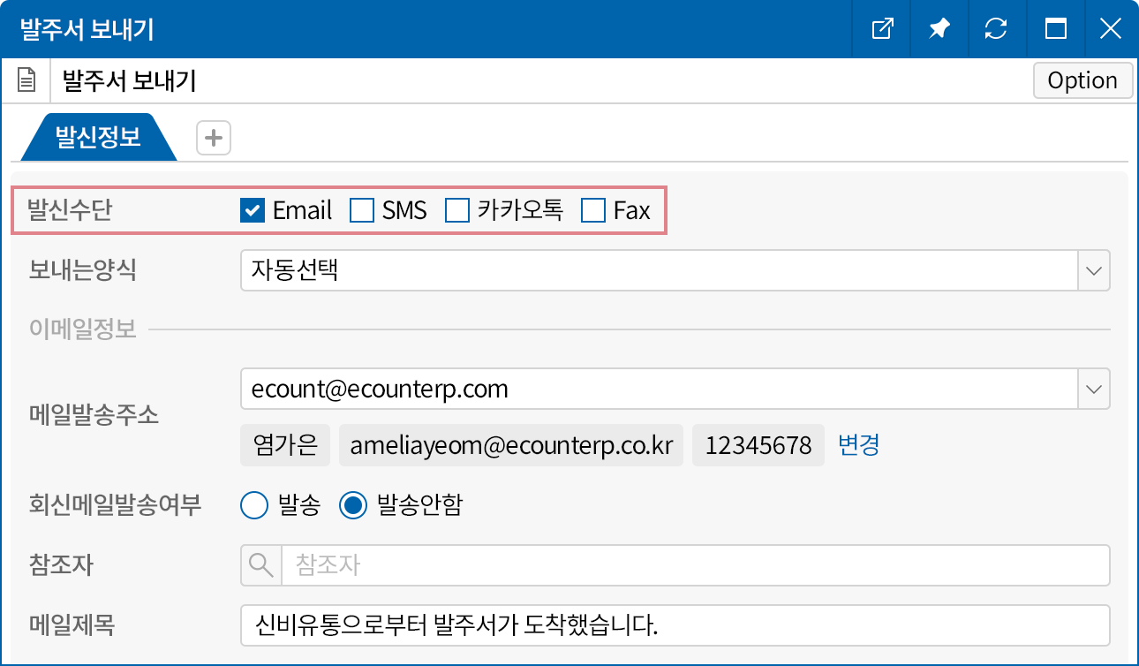Expand the 보내는양식 dropdown
The height and width of the screenshot is (666, 1139).
[x=1093, y=270]
